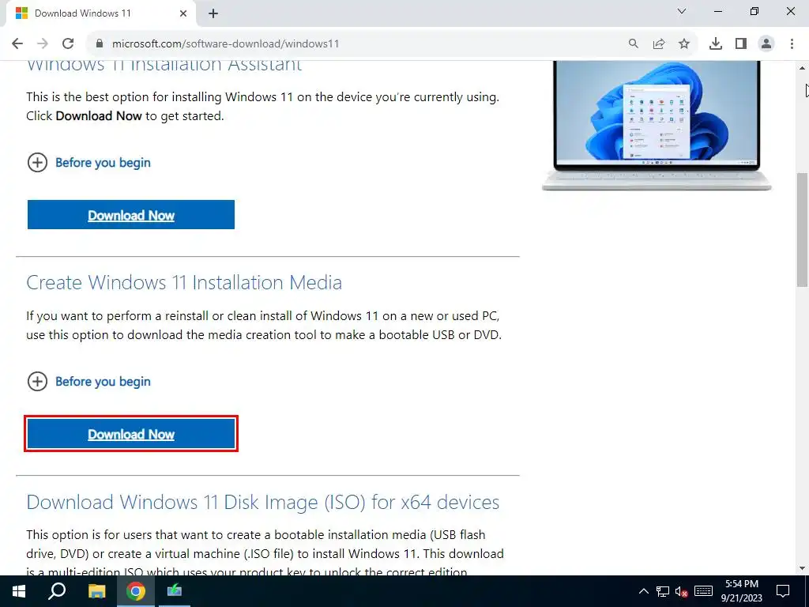The height and width of the screenshot is (607, 809).
Task: Open the notification center icon
Action: (x=783, y=591)
